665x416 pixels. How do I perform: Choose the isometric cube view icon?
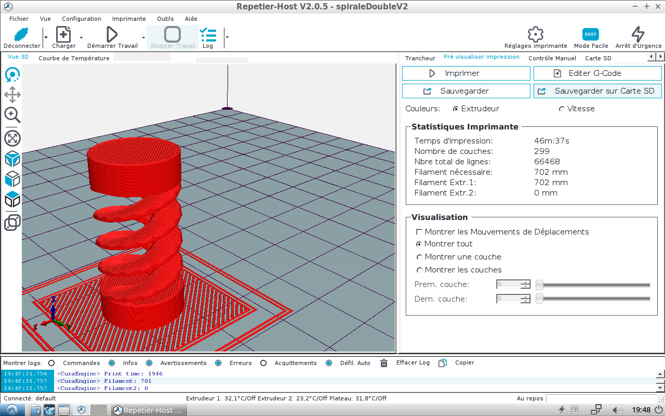click(12, 159)
